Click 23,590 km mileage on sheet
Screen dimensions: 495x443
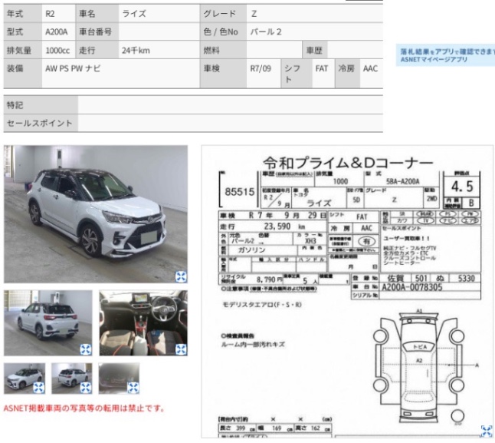tap(284, 226)
